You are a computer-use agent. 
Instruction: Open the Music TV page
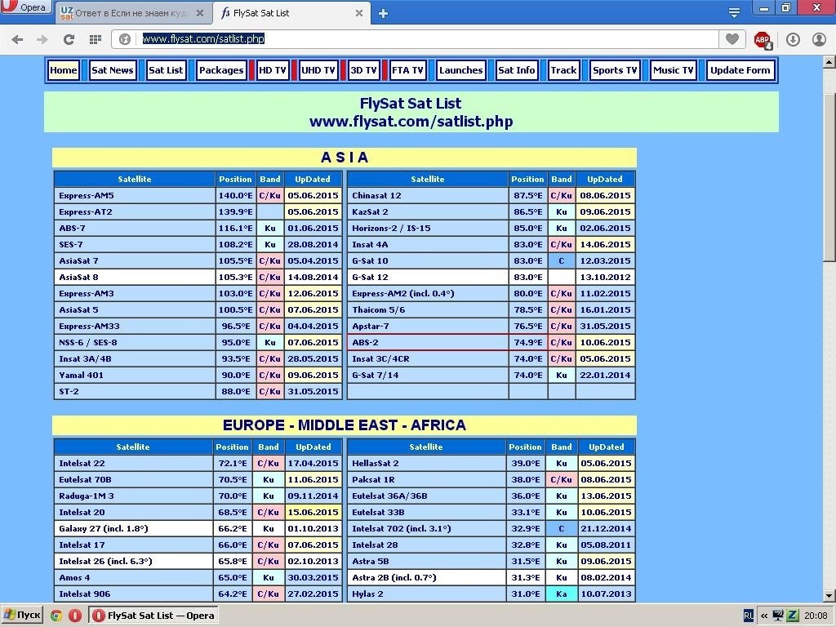(x=674, y=70)
